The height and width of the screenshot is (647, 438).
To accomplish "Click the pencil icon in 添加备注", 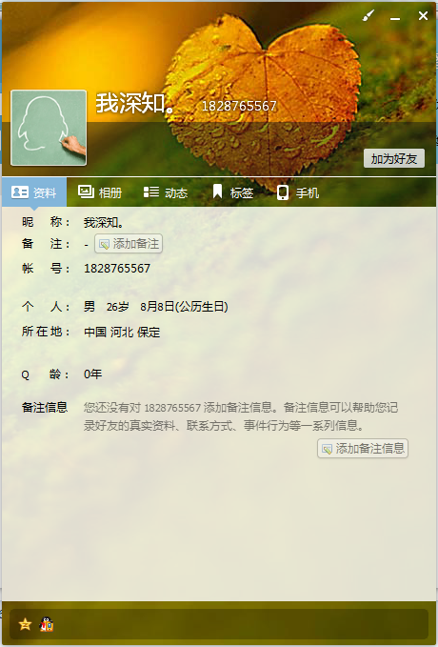I will [105, 244].
